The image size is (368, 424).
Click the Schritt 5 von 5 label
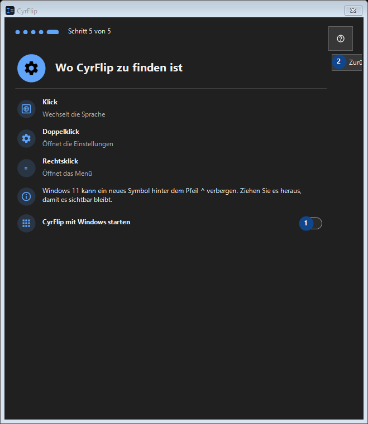click(x=89, y=31)
